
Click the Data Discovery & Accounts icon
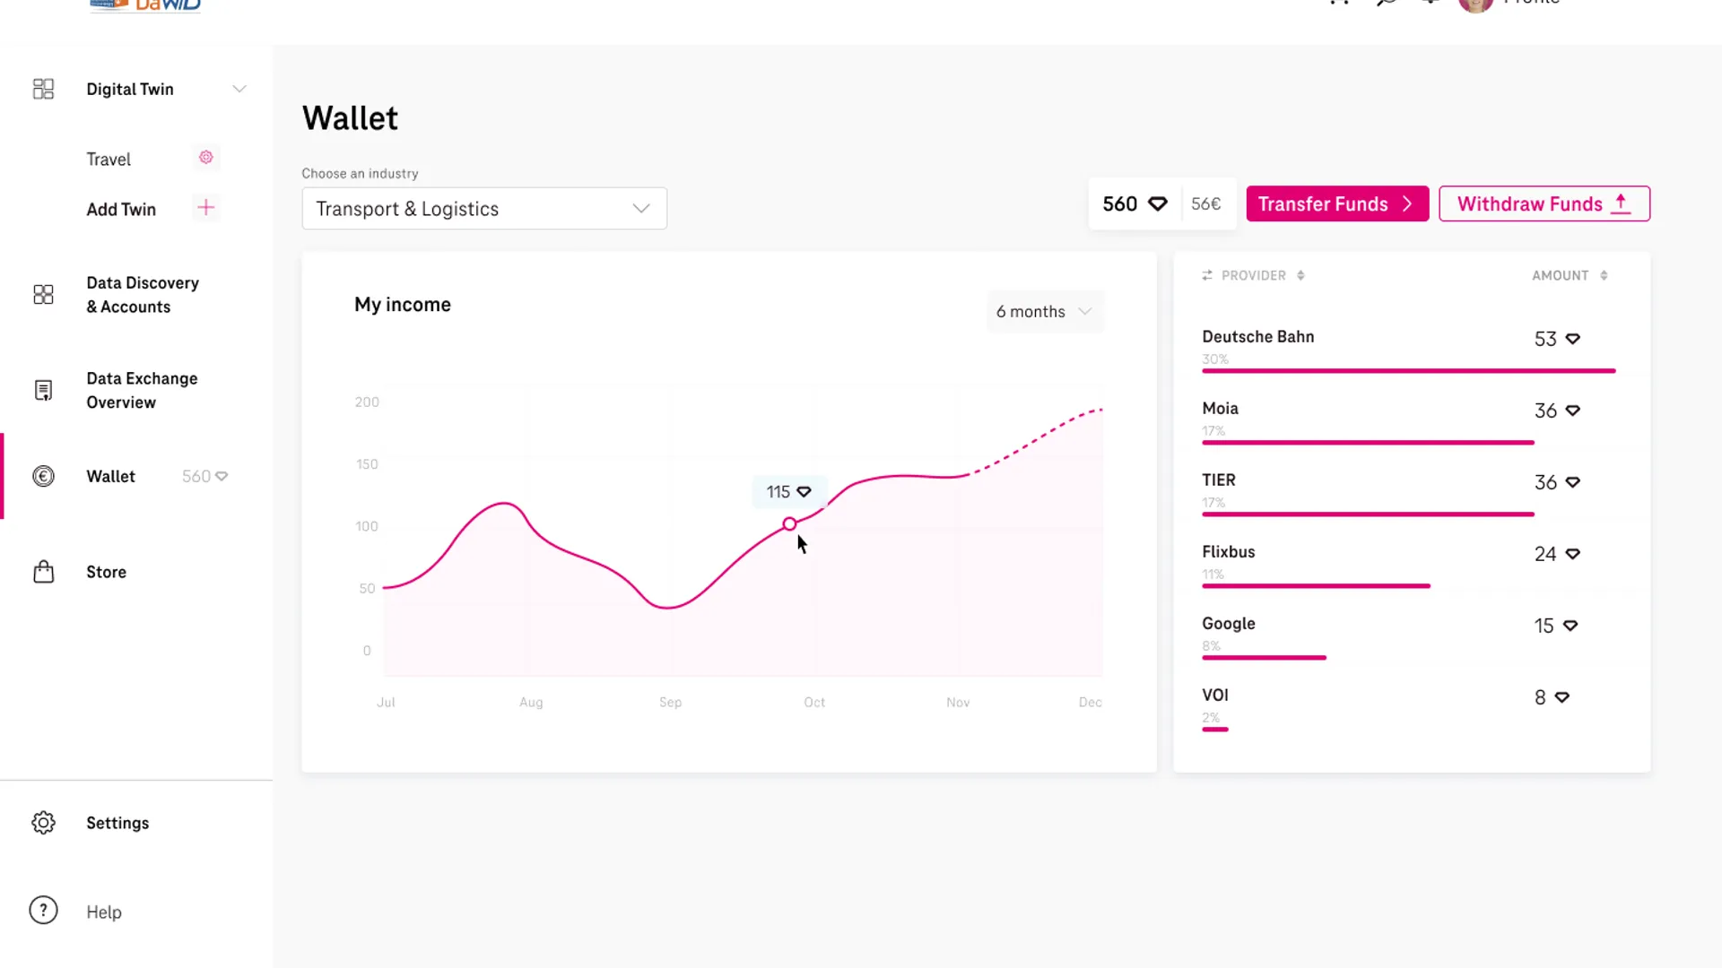(x=43, y=295)
